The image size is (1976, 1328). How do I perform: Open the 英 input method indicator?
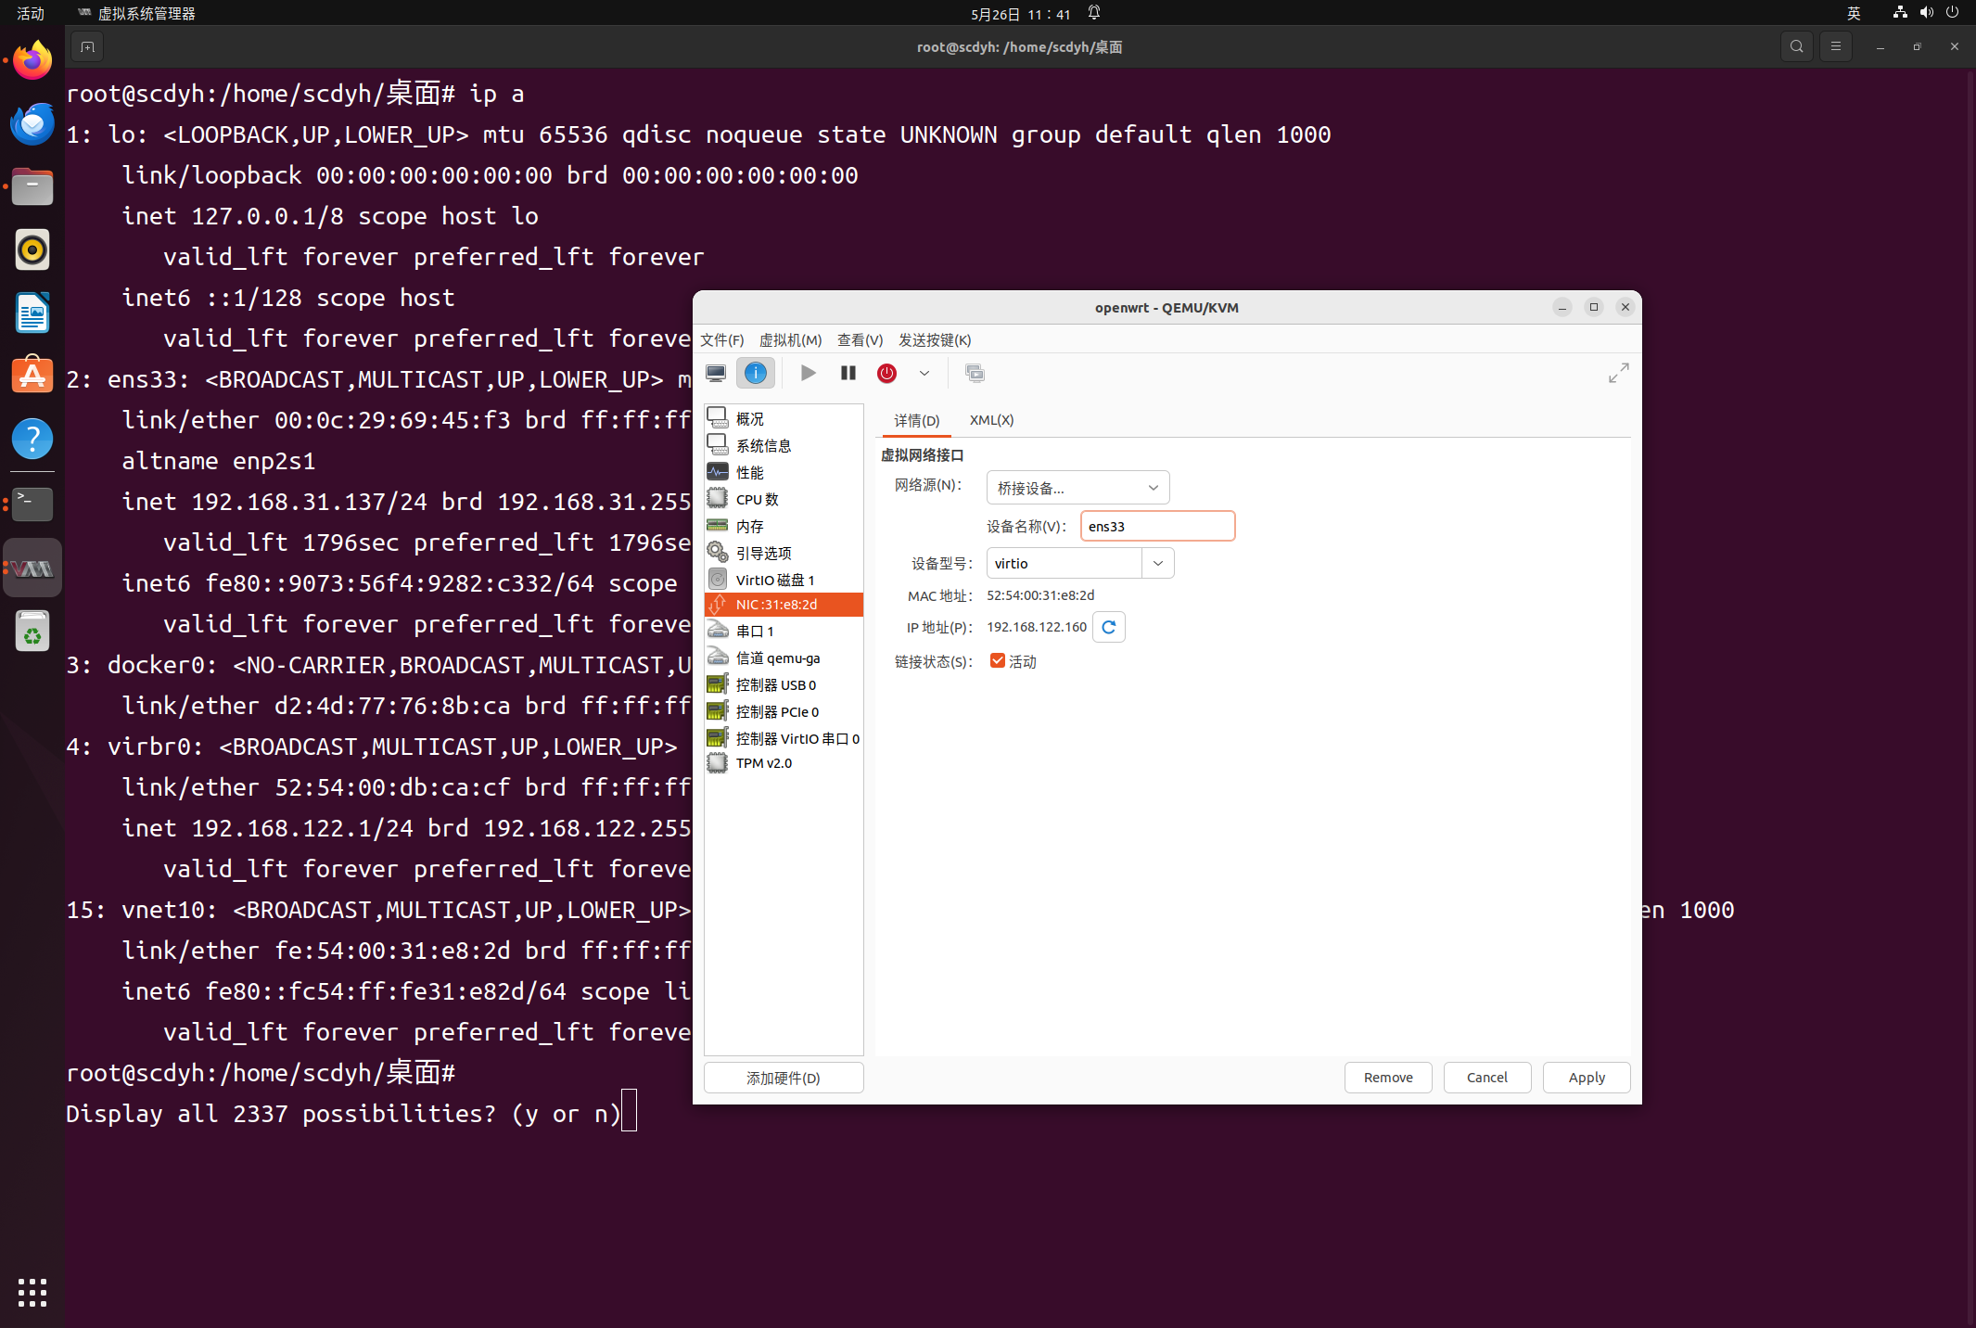1854,13
